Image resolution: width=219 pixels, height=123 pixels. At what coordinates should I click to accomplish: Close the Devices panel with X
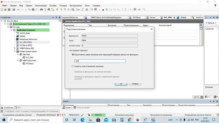[x=60, y=17]
